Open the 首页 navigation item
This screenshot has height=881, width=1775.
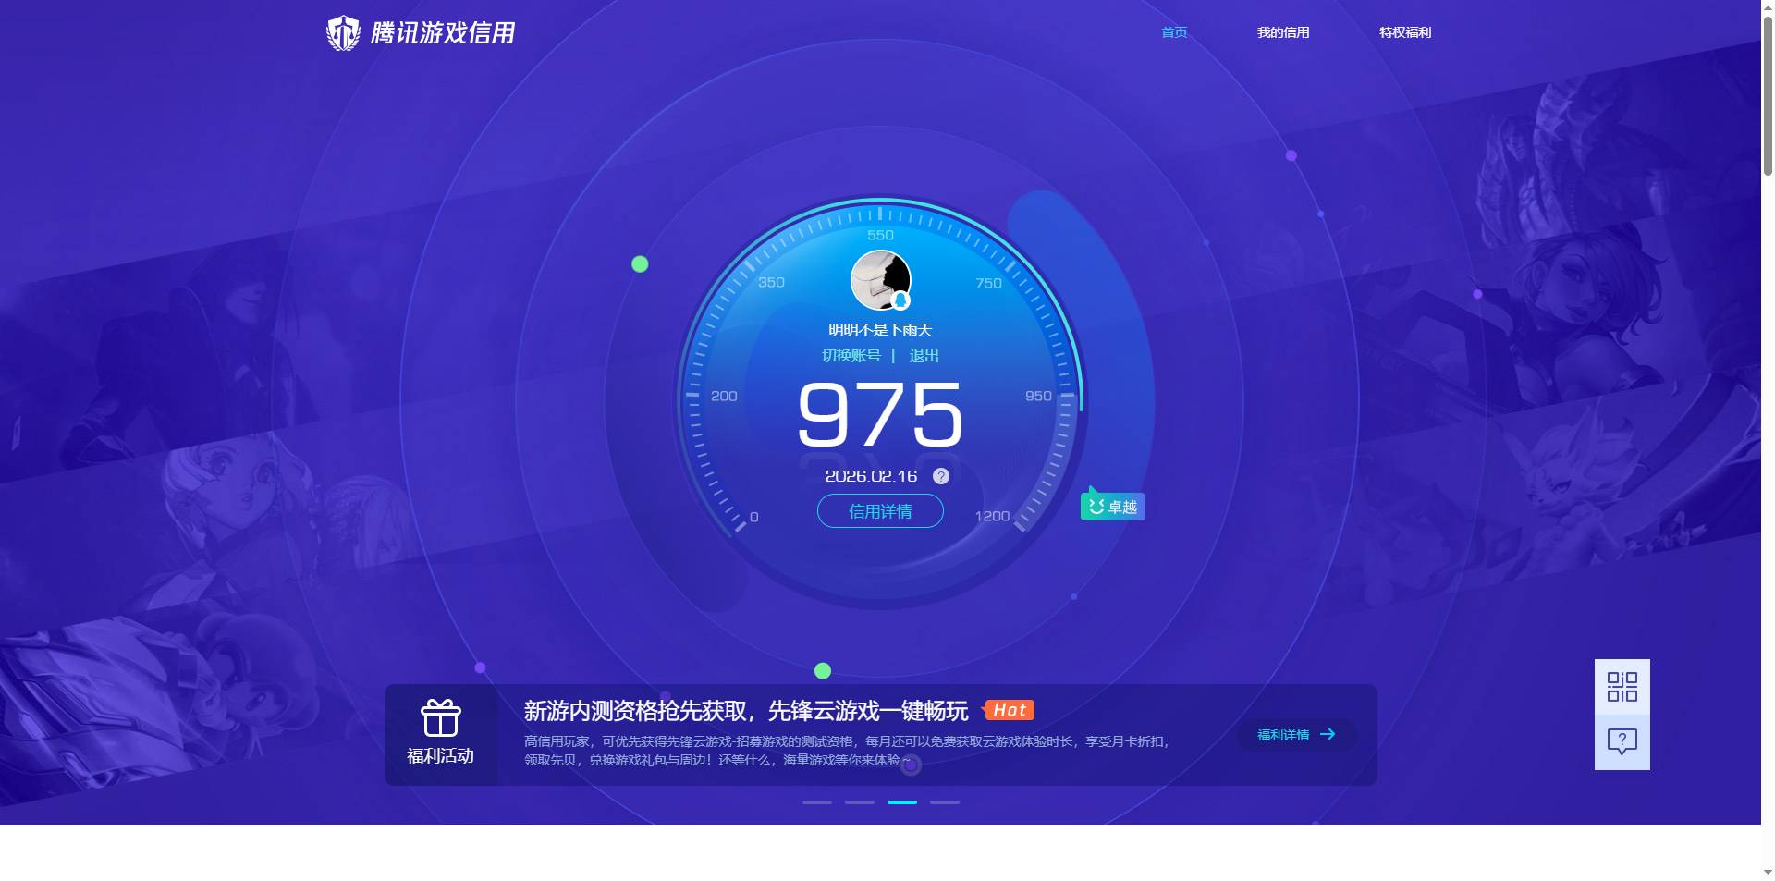pyautogui.click(x=1173, y=32)
